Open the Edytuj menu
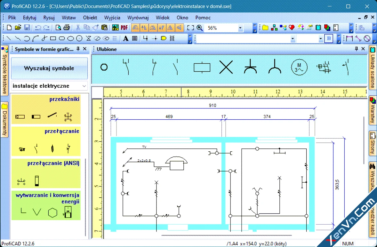This screenshot has width=377, height=247. (x=29, y=18)
